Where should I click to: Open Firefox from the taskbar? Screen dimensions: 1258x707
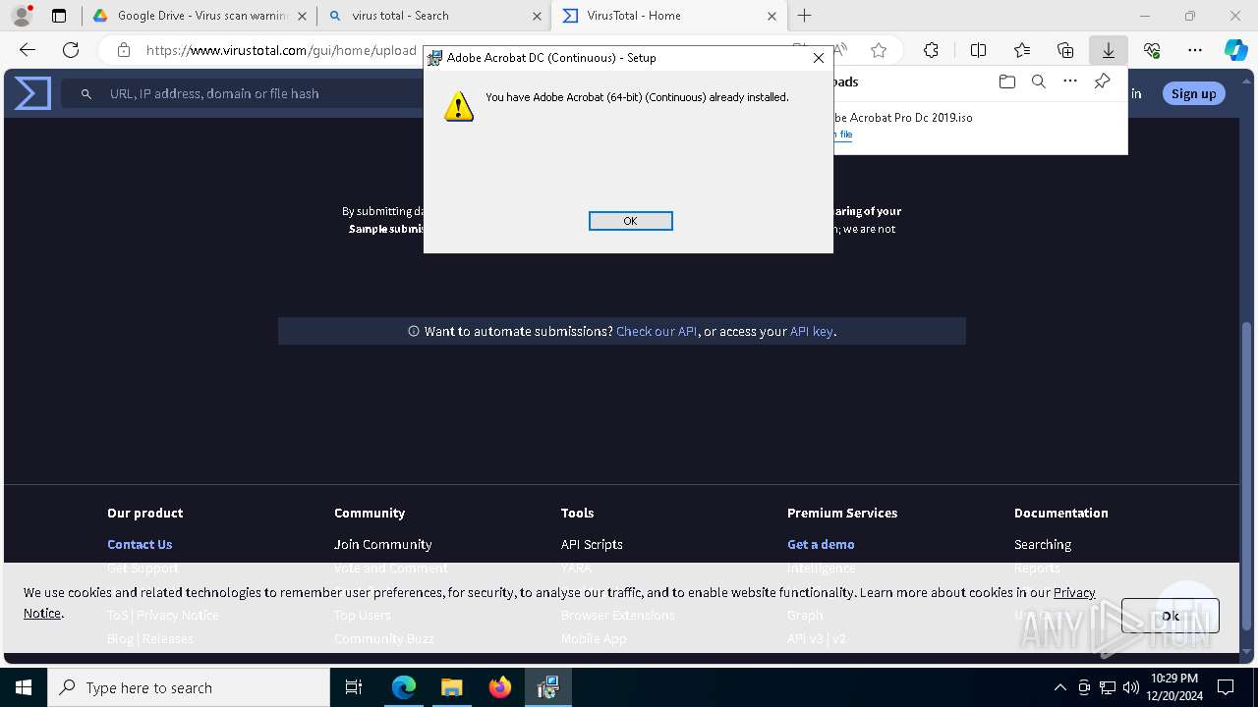point(500,687)
